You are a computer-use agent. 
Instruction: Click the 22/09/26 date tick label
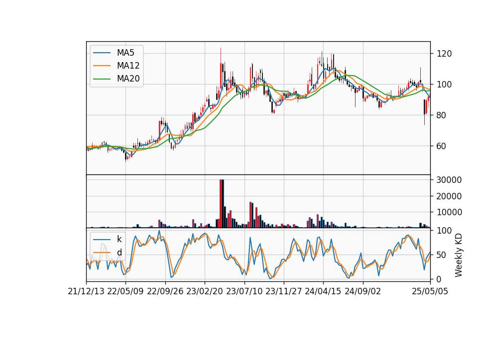(165, 291)
